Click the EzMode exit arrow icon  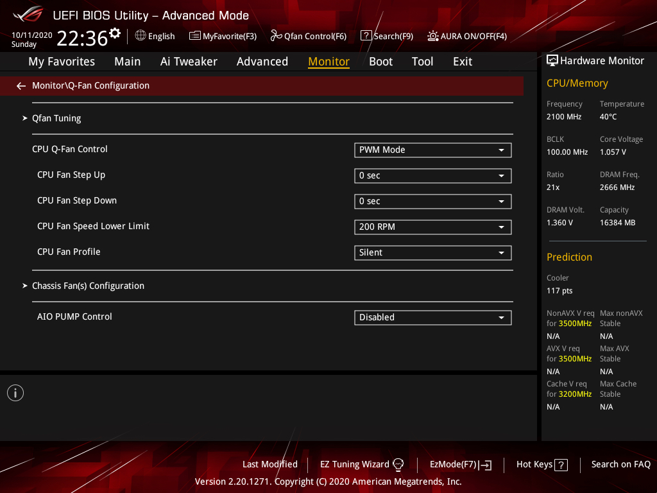click(485, 465)
